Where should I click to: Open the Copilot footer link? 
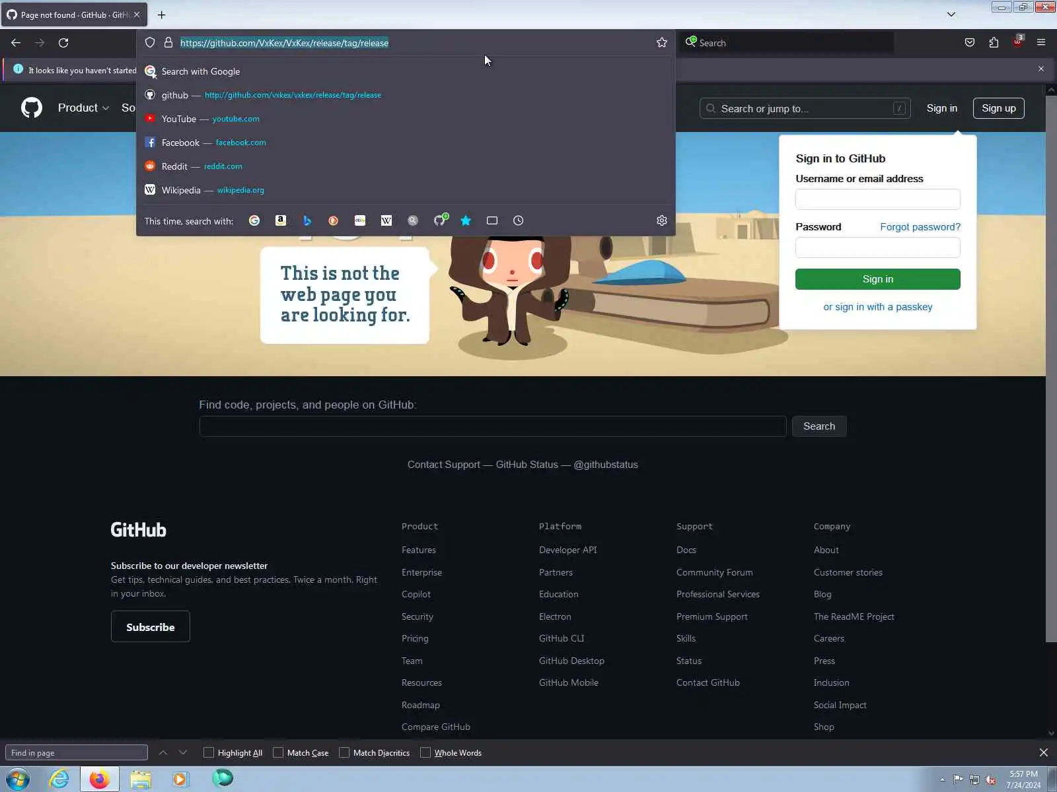tap(416, 594)
